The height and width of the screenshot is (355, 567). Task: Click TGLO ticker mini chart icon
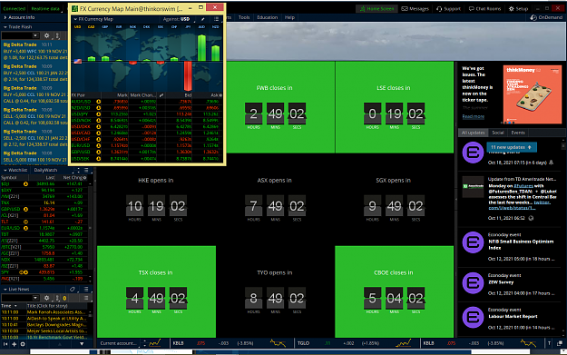click(x=403, y=342)
